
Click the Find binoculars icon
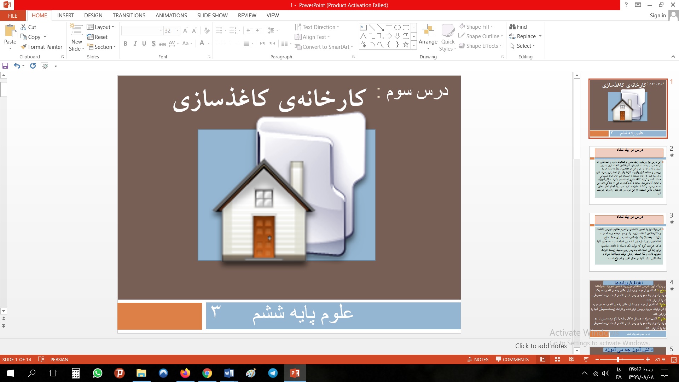[x=512, y=27]
